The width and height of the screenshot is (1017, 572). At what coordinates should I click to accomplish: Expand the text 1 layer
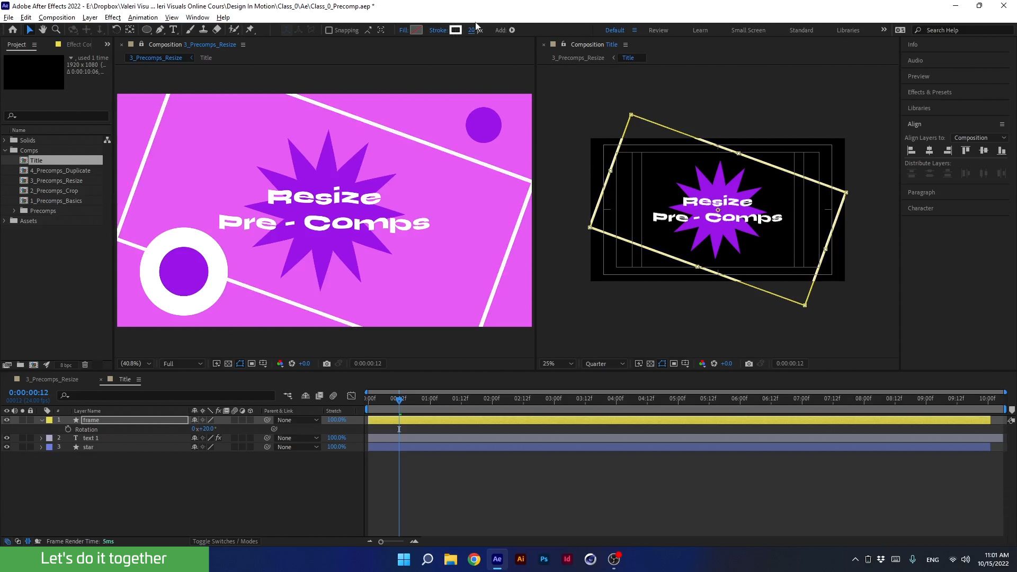[41, 438]
